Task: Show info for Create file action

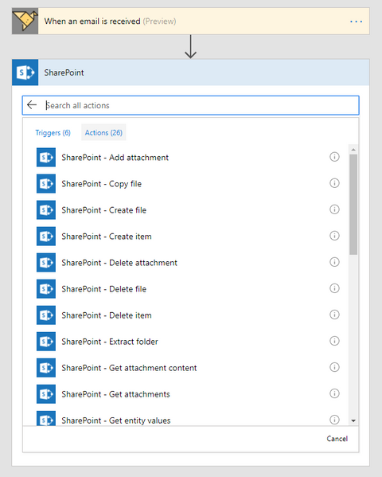Action: click(334, 209)
